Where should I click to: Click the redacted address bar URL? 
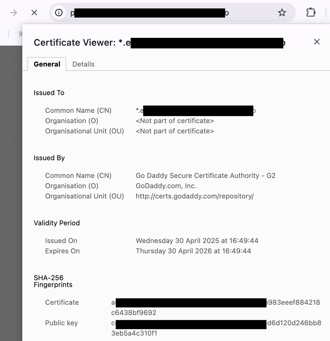click(x=150, y=13)
